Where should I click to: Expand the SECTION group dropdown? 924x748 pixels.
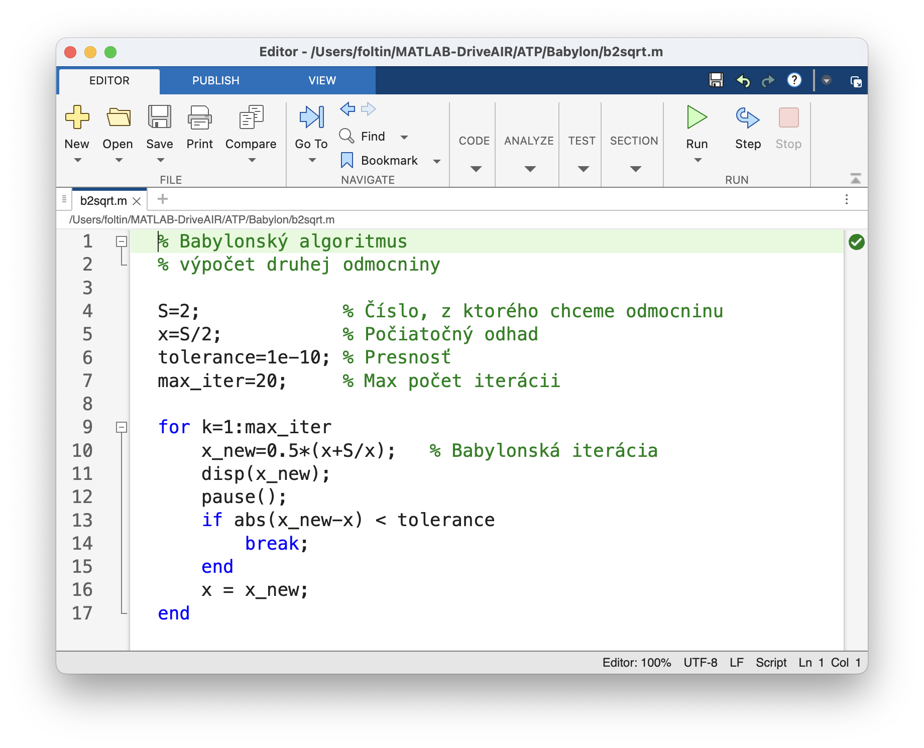pyautogui.click(x=635, y=169)
